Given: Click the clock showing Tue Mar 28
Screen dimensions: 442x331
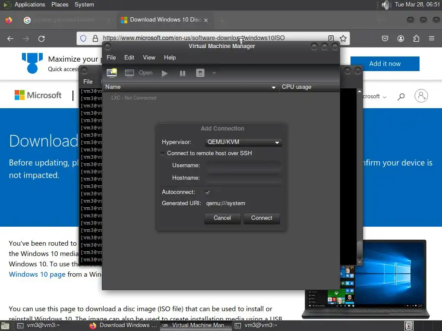Looking at the screenshot, I should coord(417,4).
